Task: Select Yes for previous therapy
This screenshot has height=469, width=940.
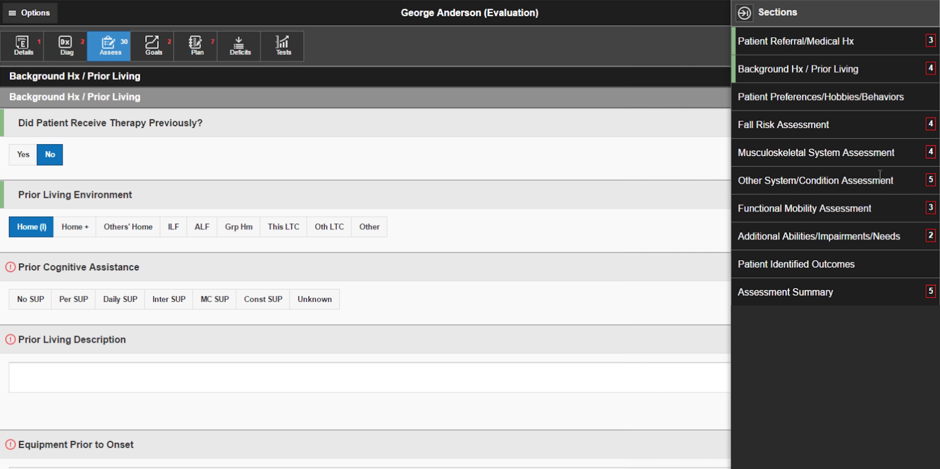Action: [x=23, y=155]
